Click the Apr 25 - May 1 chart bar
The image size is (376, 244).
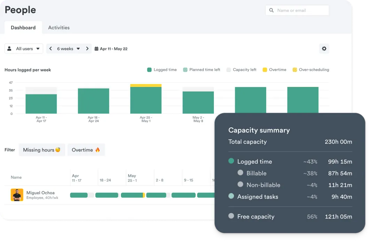146,100
